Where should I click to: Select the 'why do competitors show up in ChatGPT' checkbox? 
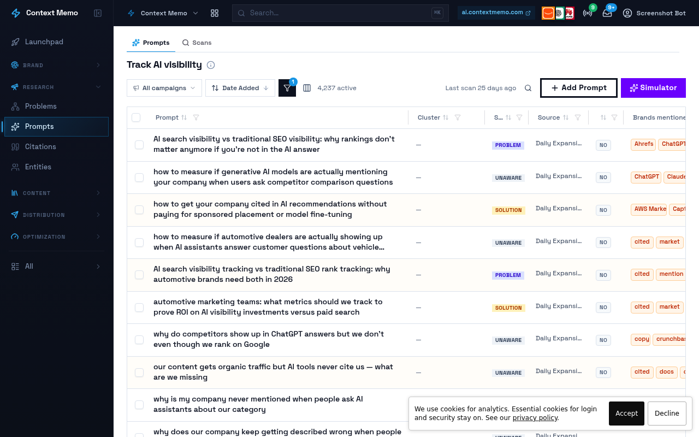[139, 340]
